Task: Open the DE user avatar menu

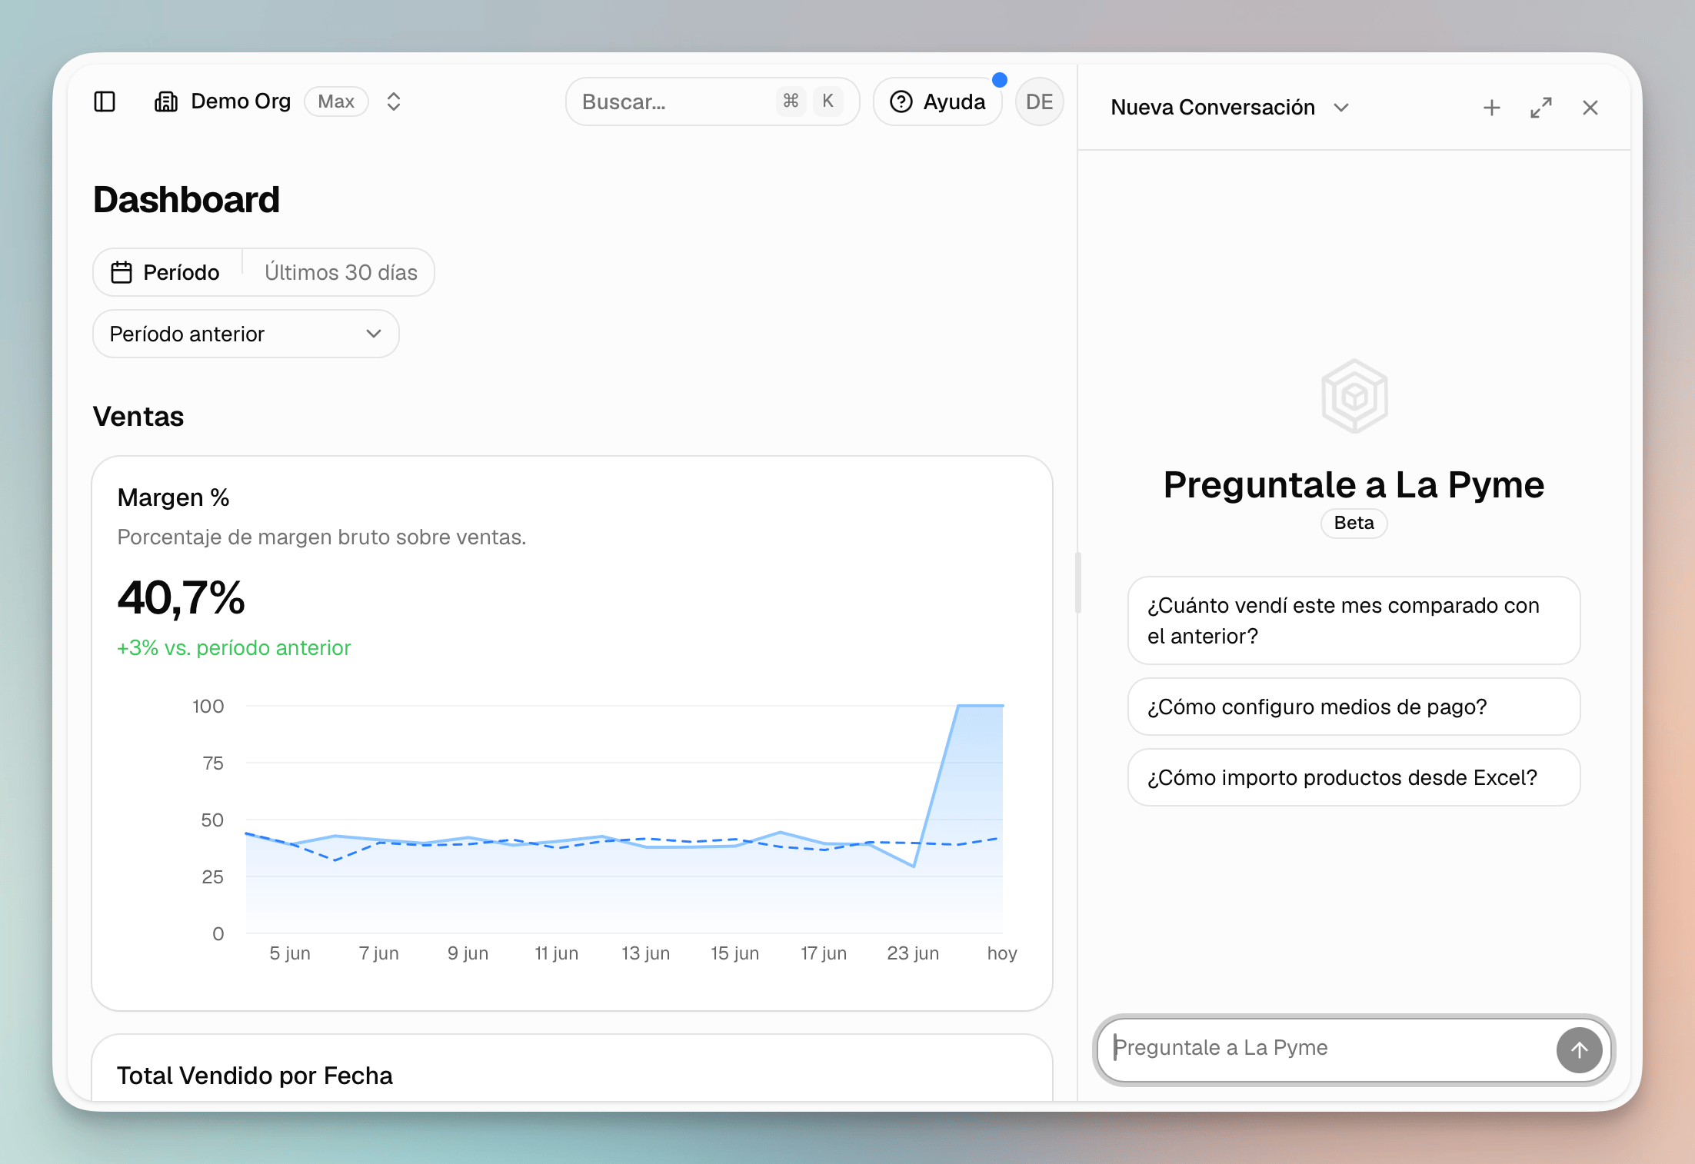Action: (x=1039, y=101)
